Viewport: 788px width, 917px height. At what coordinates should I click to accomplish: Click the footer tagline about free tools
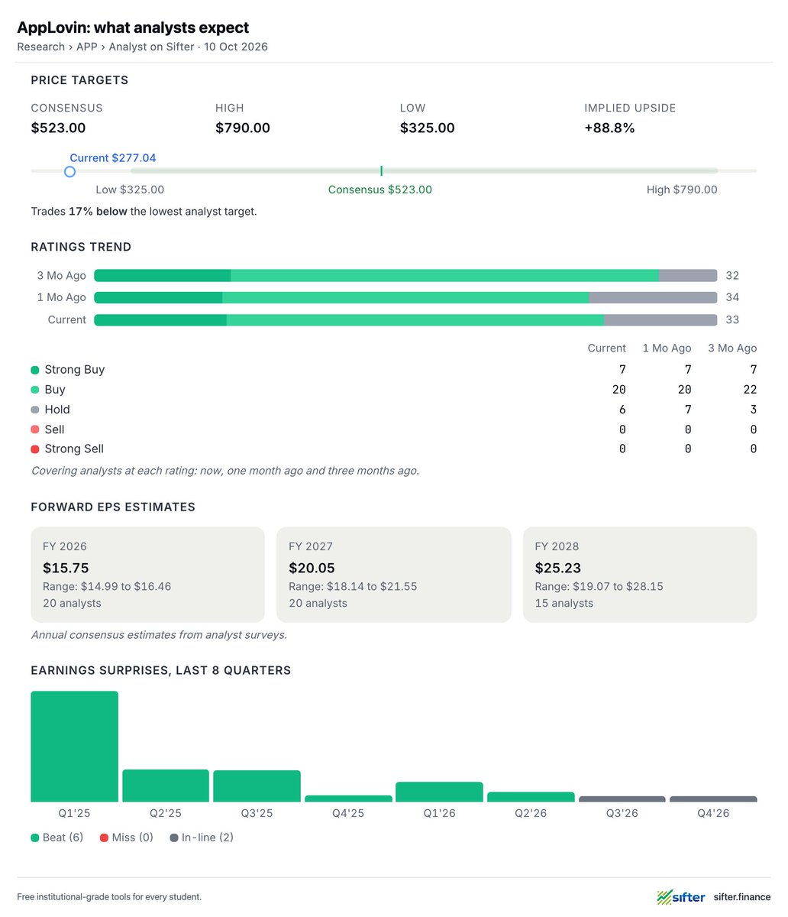click(109, 896)
